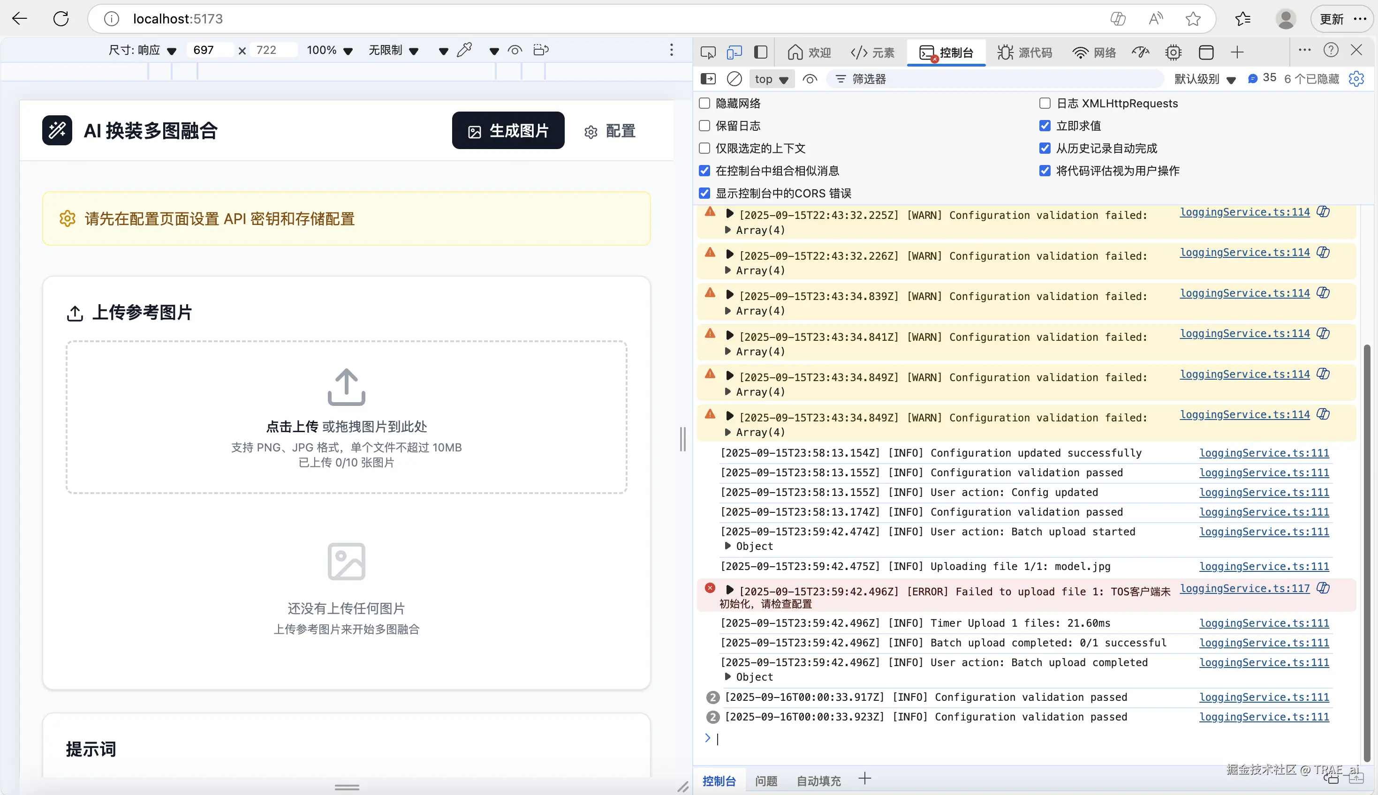This screenshot has height=795, width=1378.
Task: Open loggingService.ts:117 source link
Action: point(1244,588)
